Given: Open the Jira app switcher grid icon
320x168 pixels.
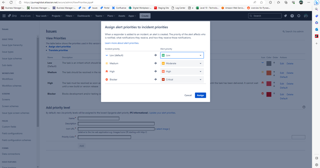Looking at the screenshot, I should [x=4, y=16].
